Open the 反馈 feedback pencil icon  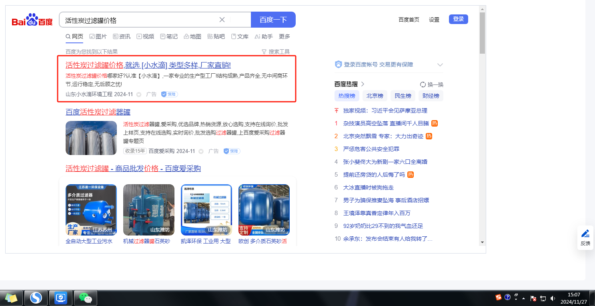click(x=585, y=234)
